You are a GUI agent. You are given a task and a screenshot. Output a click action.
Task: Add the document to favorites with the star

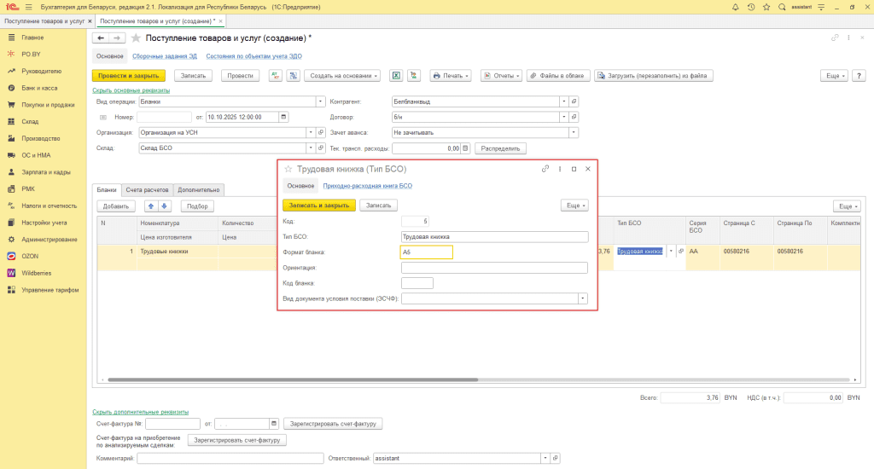136,38
